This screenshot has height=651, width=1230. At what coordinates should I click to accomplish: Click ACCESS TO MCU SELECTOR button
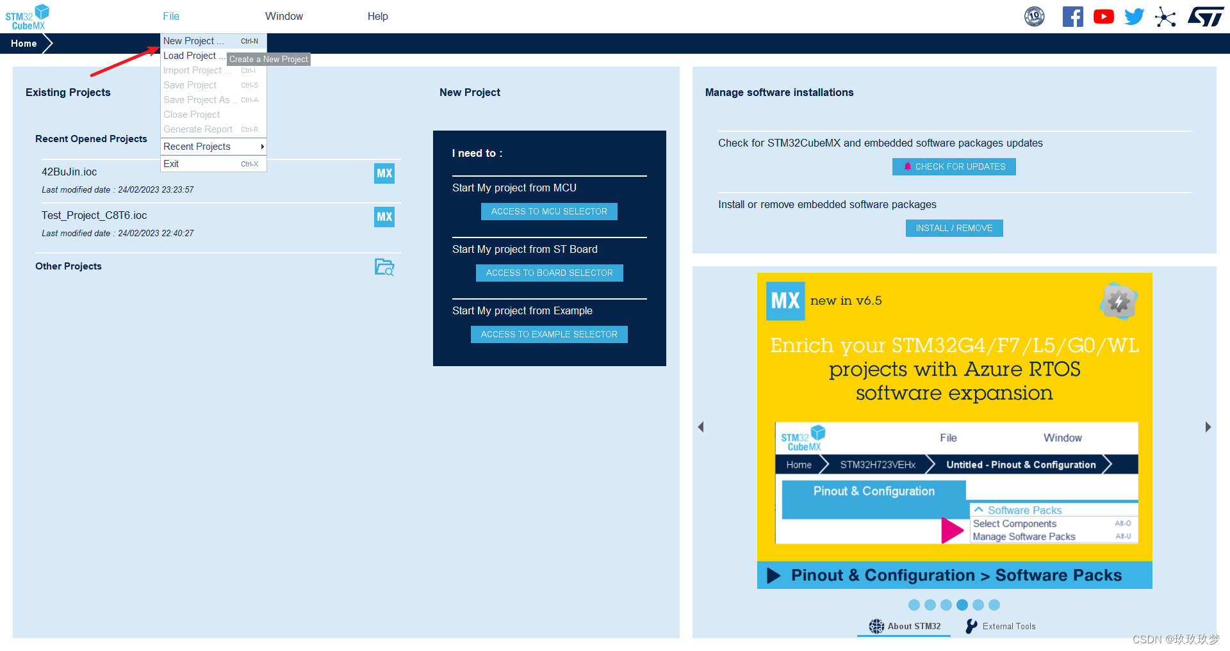coord(549,211)
